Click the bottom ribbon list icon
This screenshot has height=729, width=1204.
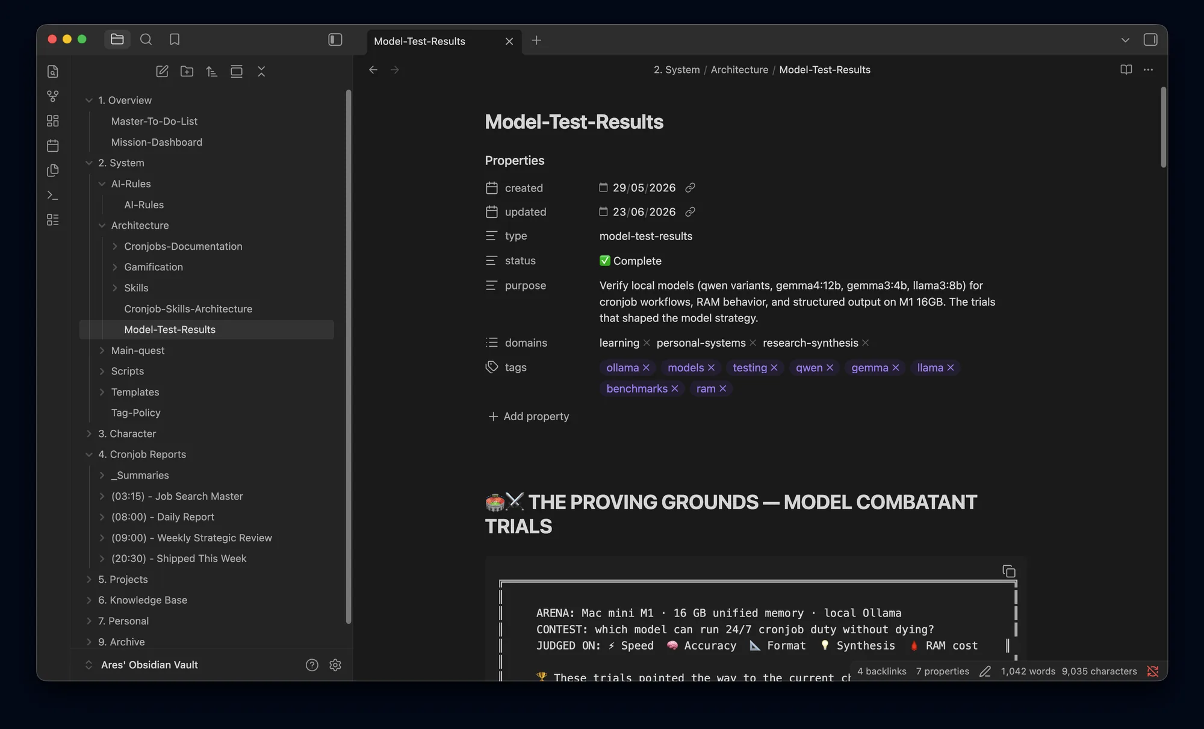(53, 220)
